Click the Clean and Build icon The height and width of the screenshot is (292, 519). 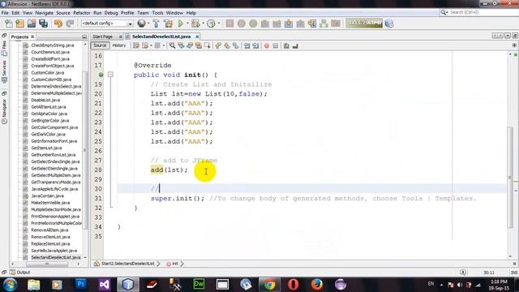pos(168,24)
